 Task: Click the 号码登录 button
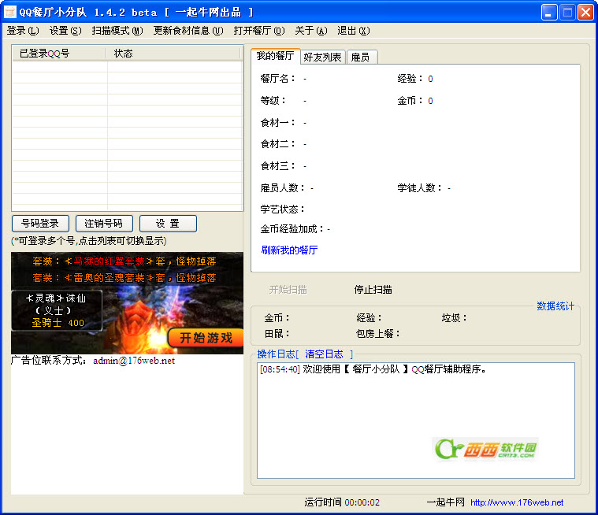pyautogui.click(x=40, y=224)
